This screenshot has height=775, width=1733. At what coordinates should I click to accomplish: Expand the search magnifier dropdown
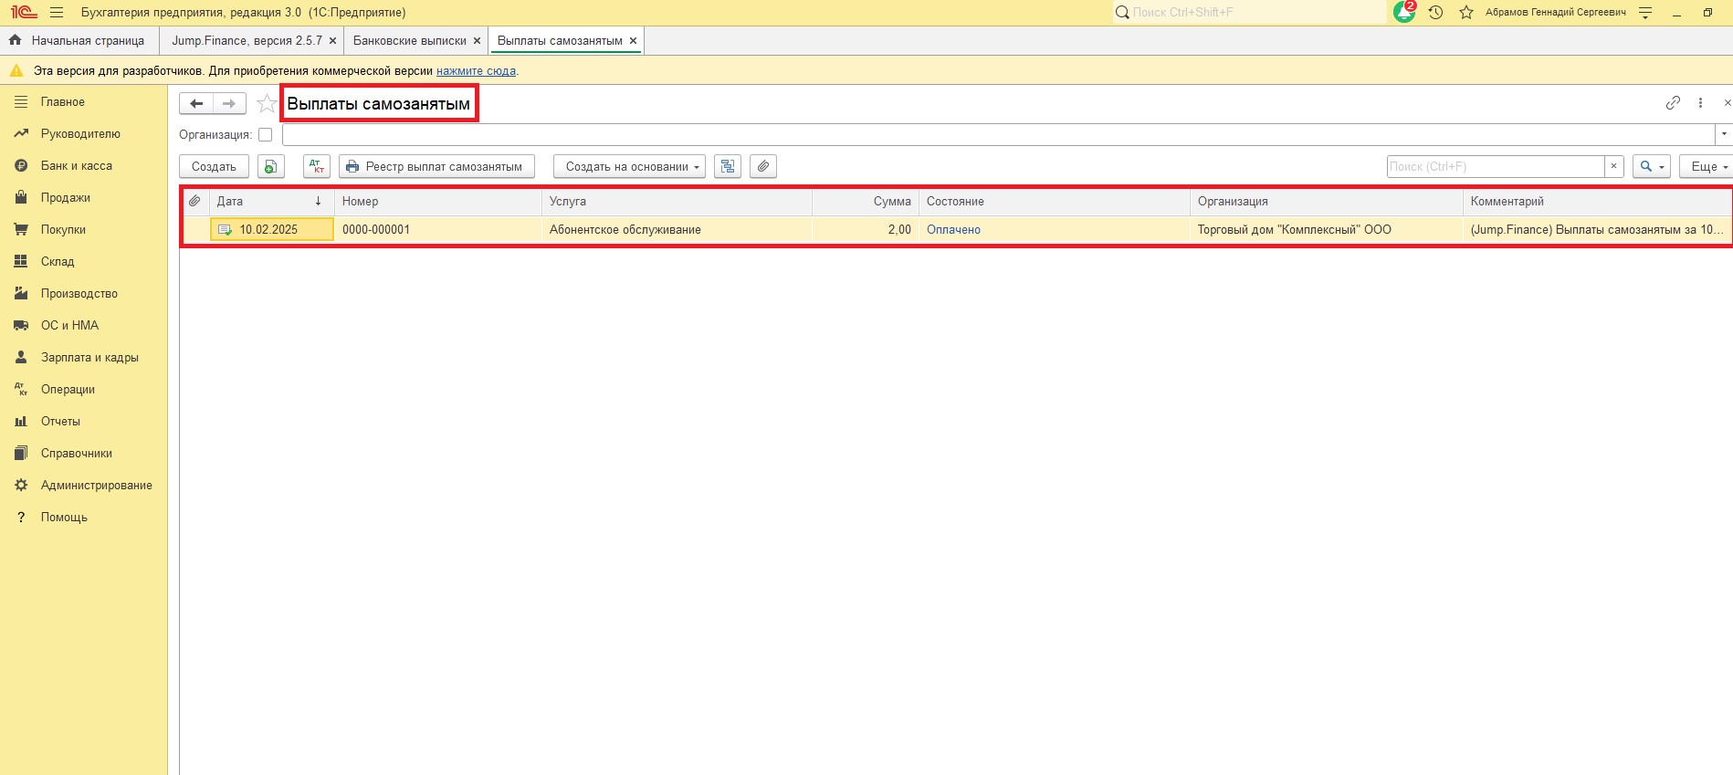[1651, 166]
